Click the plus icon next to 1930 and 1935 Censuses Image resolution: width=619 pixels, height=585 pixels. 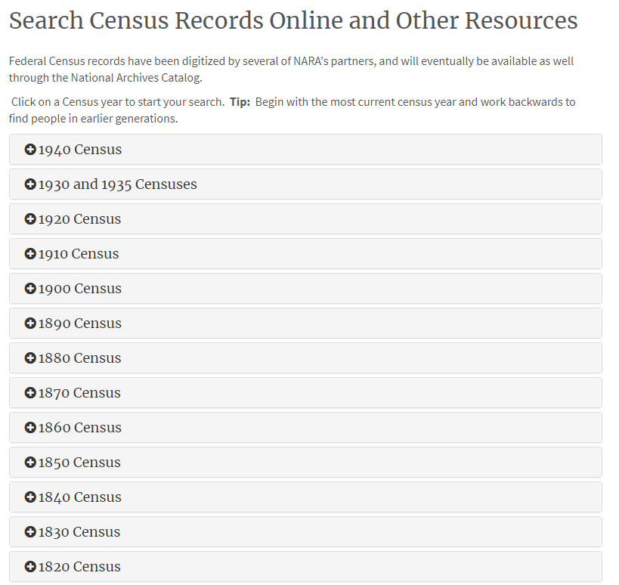point(30,184)
